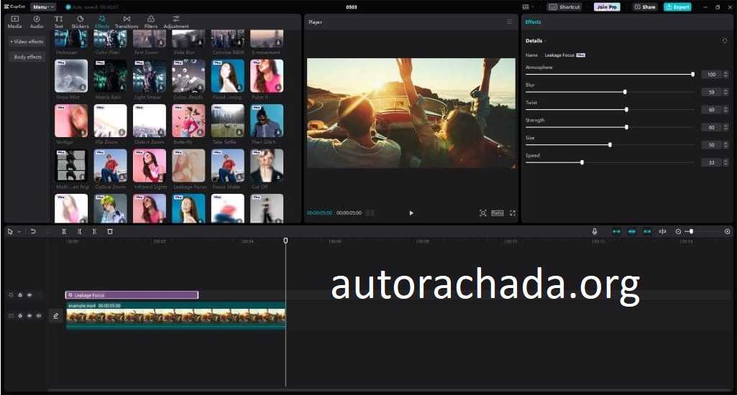Toggle auto snapping

pos(632,231)
